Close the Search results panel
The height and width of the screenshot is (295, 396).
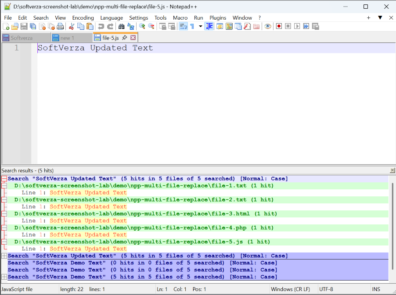[x=392, y=171]
